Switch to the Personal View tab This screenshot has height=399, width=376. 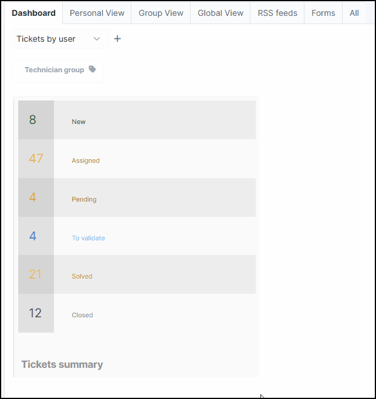pyautogui.click(x=97, y=13)
